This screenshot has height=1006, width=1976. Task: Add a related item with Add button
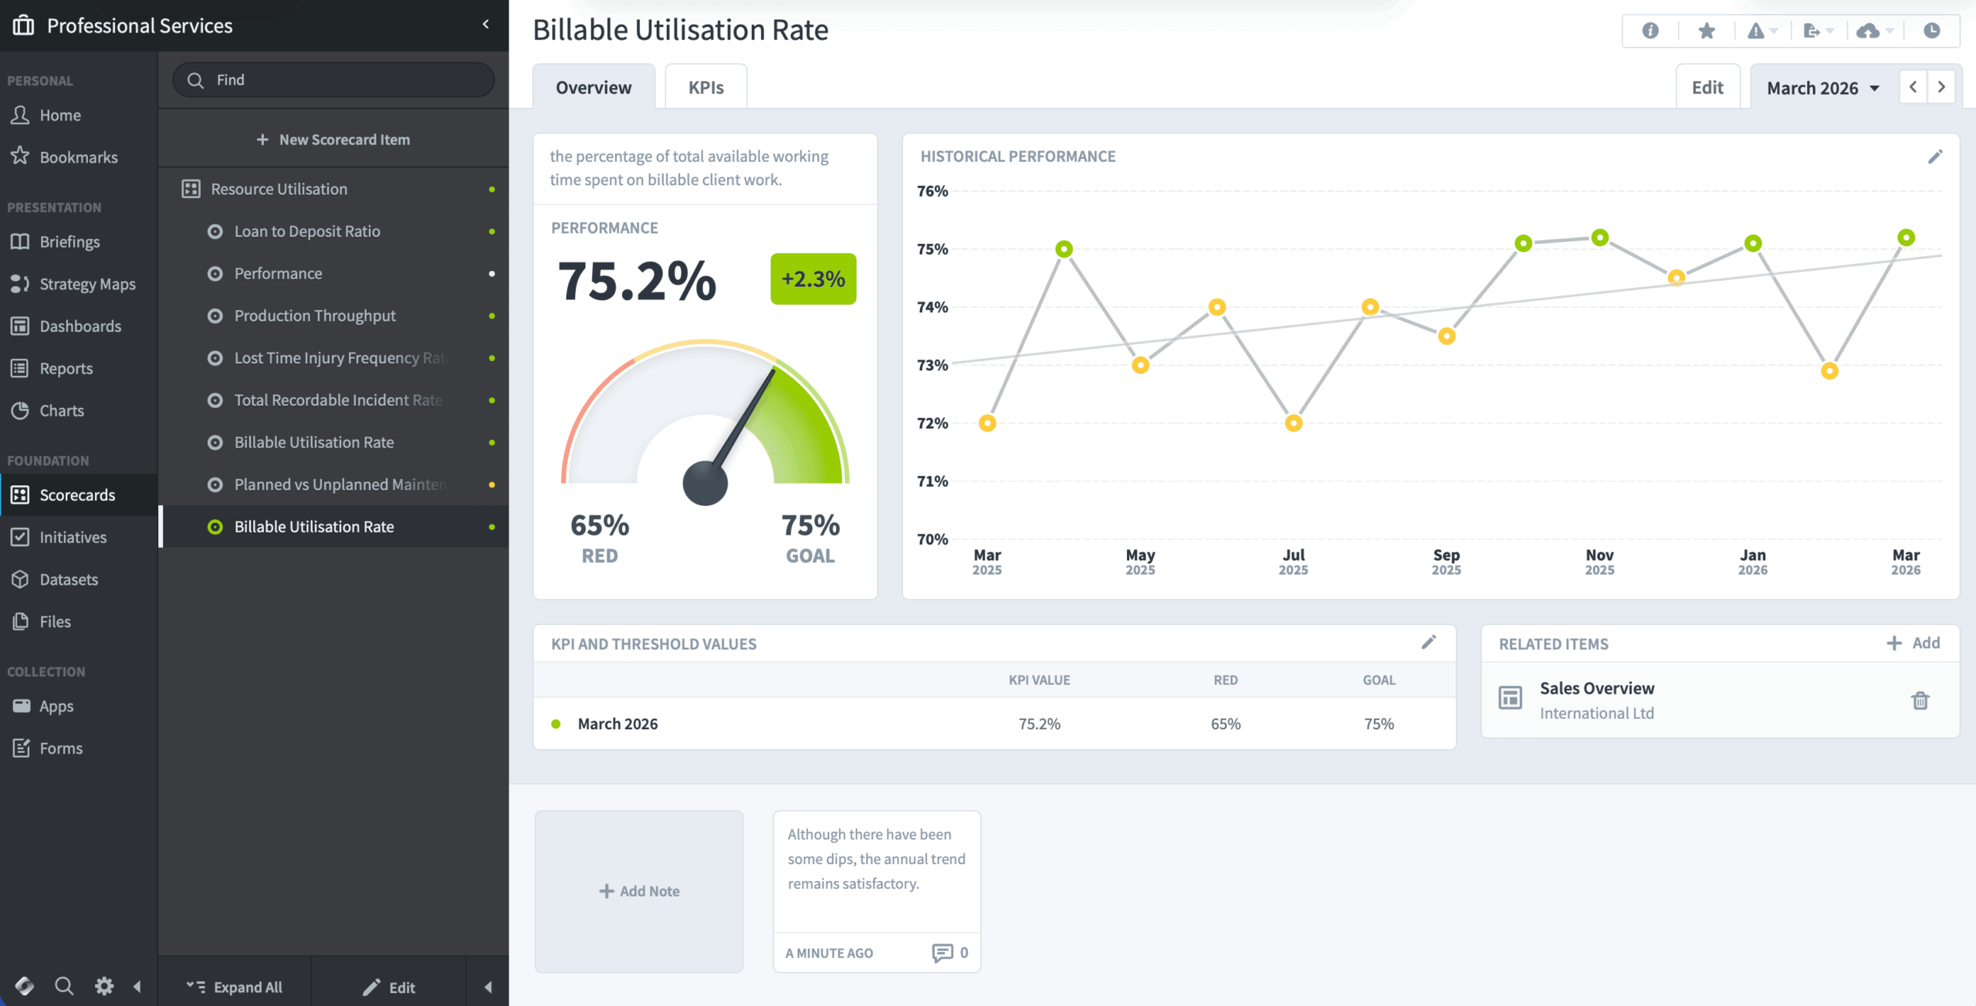1913,642
